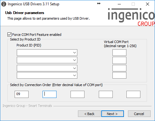The width and height of the screenshot is (155, 121).
Task: Expand the third Product ID combo box
Action: coord(47,68)
